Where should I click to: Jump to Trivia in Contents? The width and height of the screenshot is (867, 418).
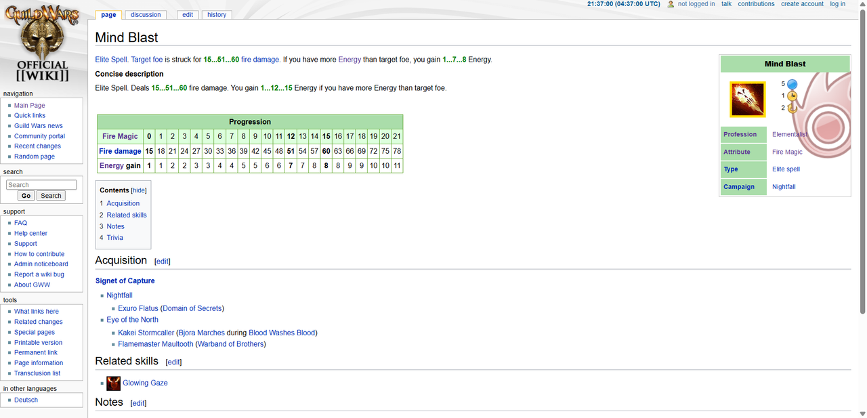click(114, 238)
